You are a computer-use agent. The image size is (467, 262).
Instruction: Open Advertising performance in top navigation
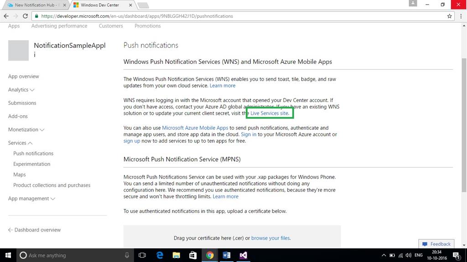(59, 26)
